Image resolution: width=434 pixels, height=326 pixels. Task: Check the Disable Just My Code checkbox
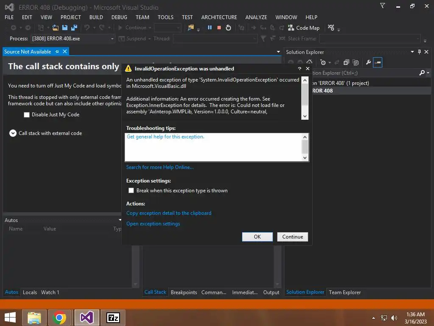tap(27, 115)
